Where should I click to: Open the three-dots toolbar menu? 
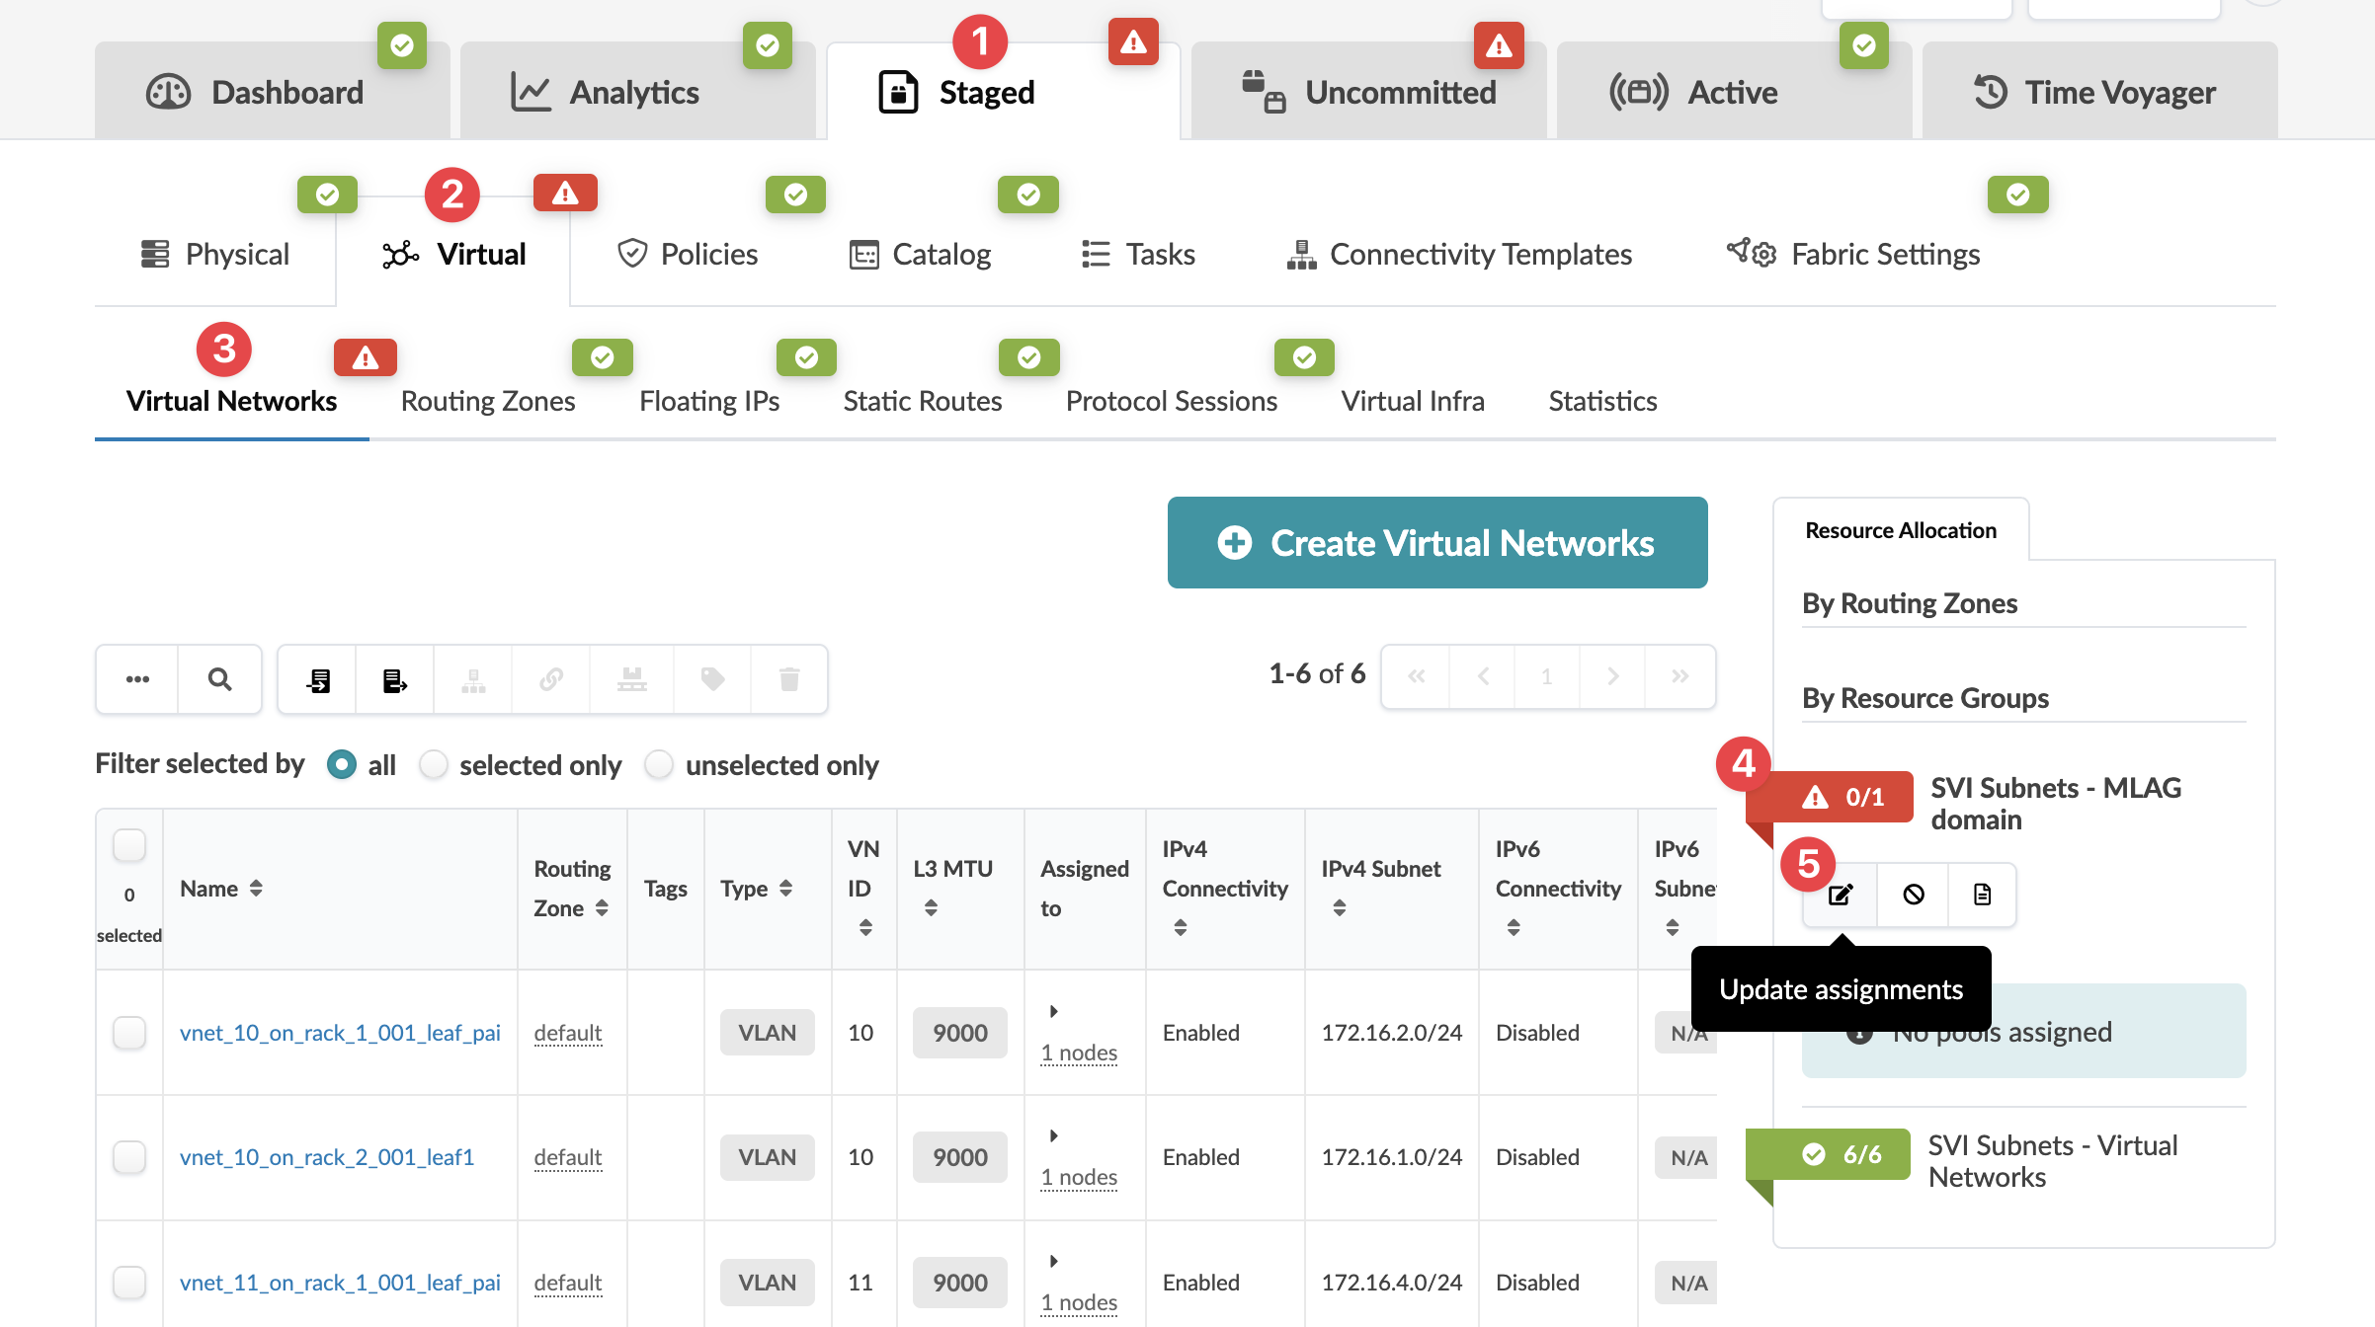137,679
